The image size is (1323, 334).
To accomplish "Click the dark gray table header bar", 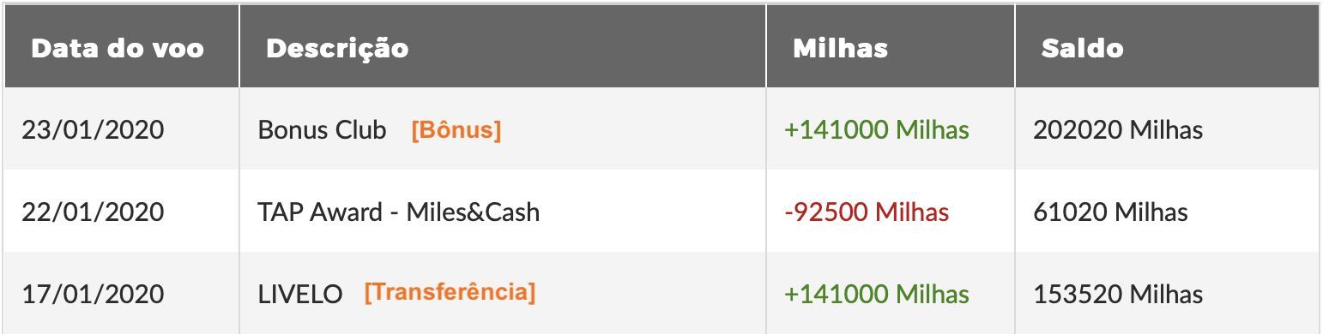I will [661, 47].
